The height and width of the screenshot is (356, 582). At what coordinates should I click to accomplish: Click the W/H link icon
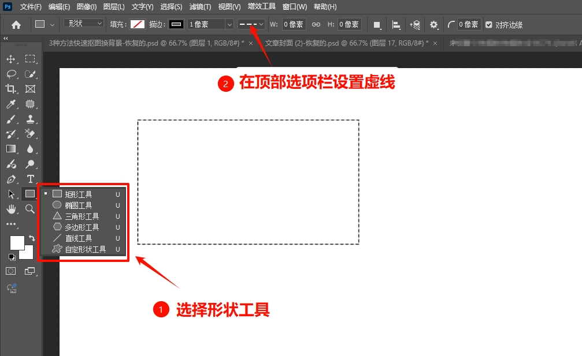pyautogui.click(x=316, y=24)
